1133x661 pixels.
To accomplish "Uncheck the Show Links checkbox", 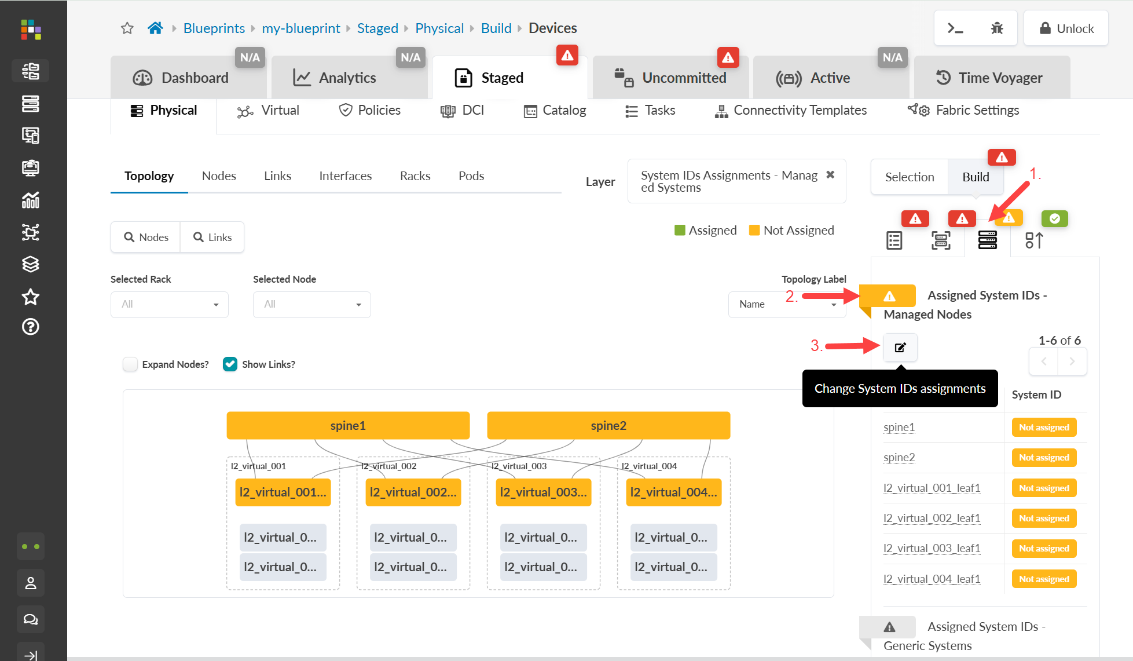I will point(230,364).
